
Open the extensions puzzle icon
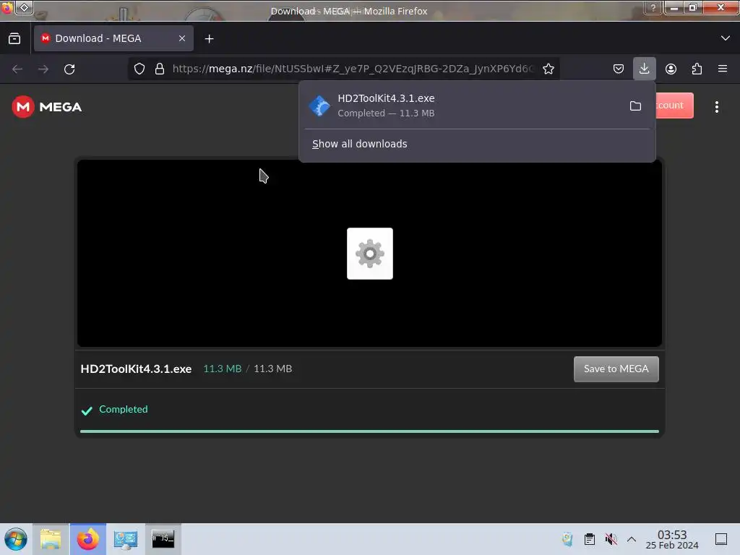point(697,69)
